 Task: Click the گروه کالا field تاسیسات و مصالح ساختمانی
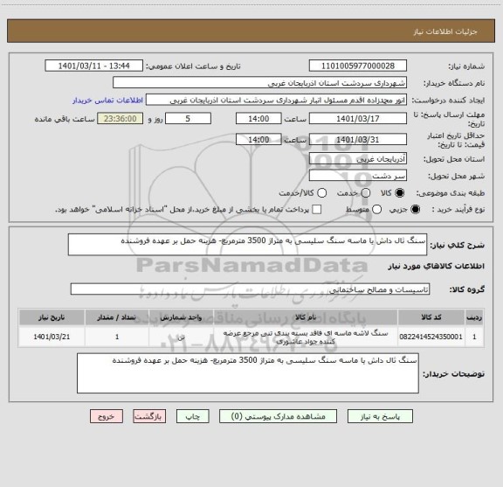point(250,289)
